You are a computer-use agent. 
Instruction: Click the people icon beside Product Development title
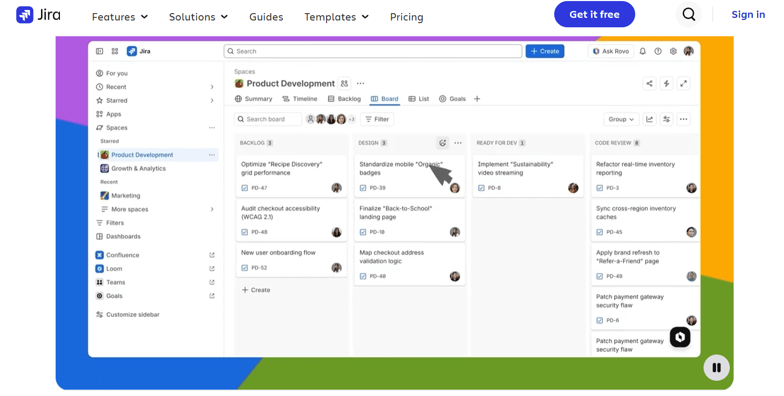coord(344,84)
